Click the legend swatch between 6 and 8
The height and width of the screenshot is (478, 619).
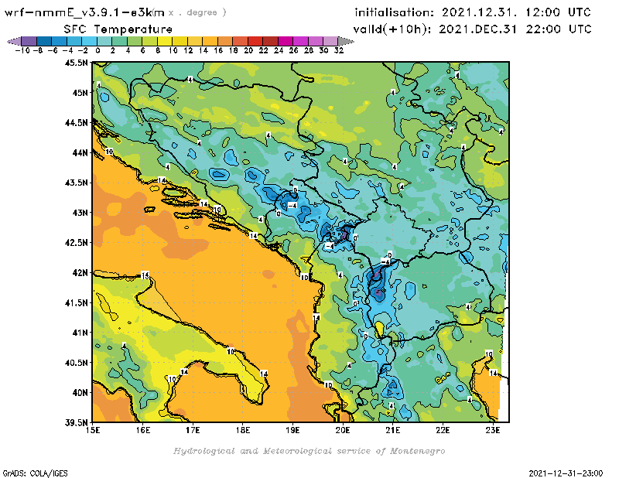click(149, 41)
